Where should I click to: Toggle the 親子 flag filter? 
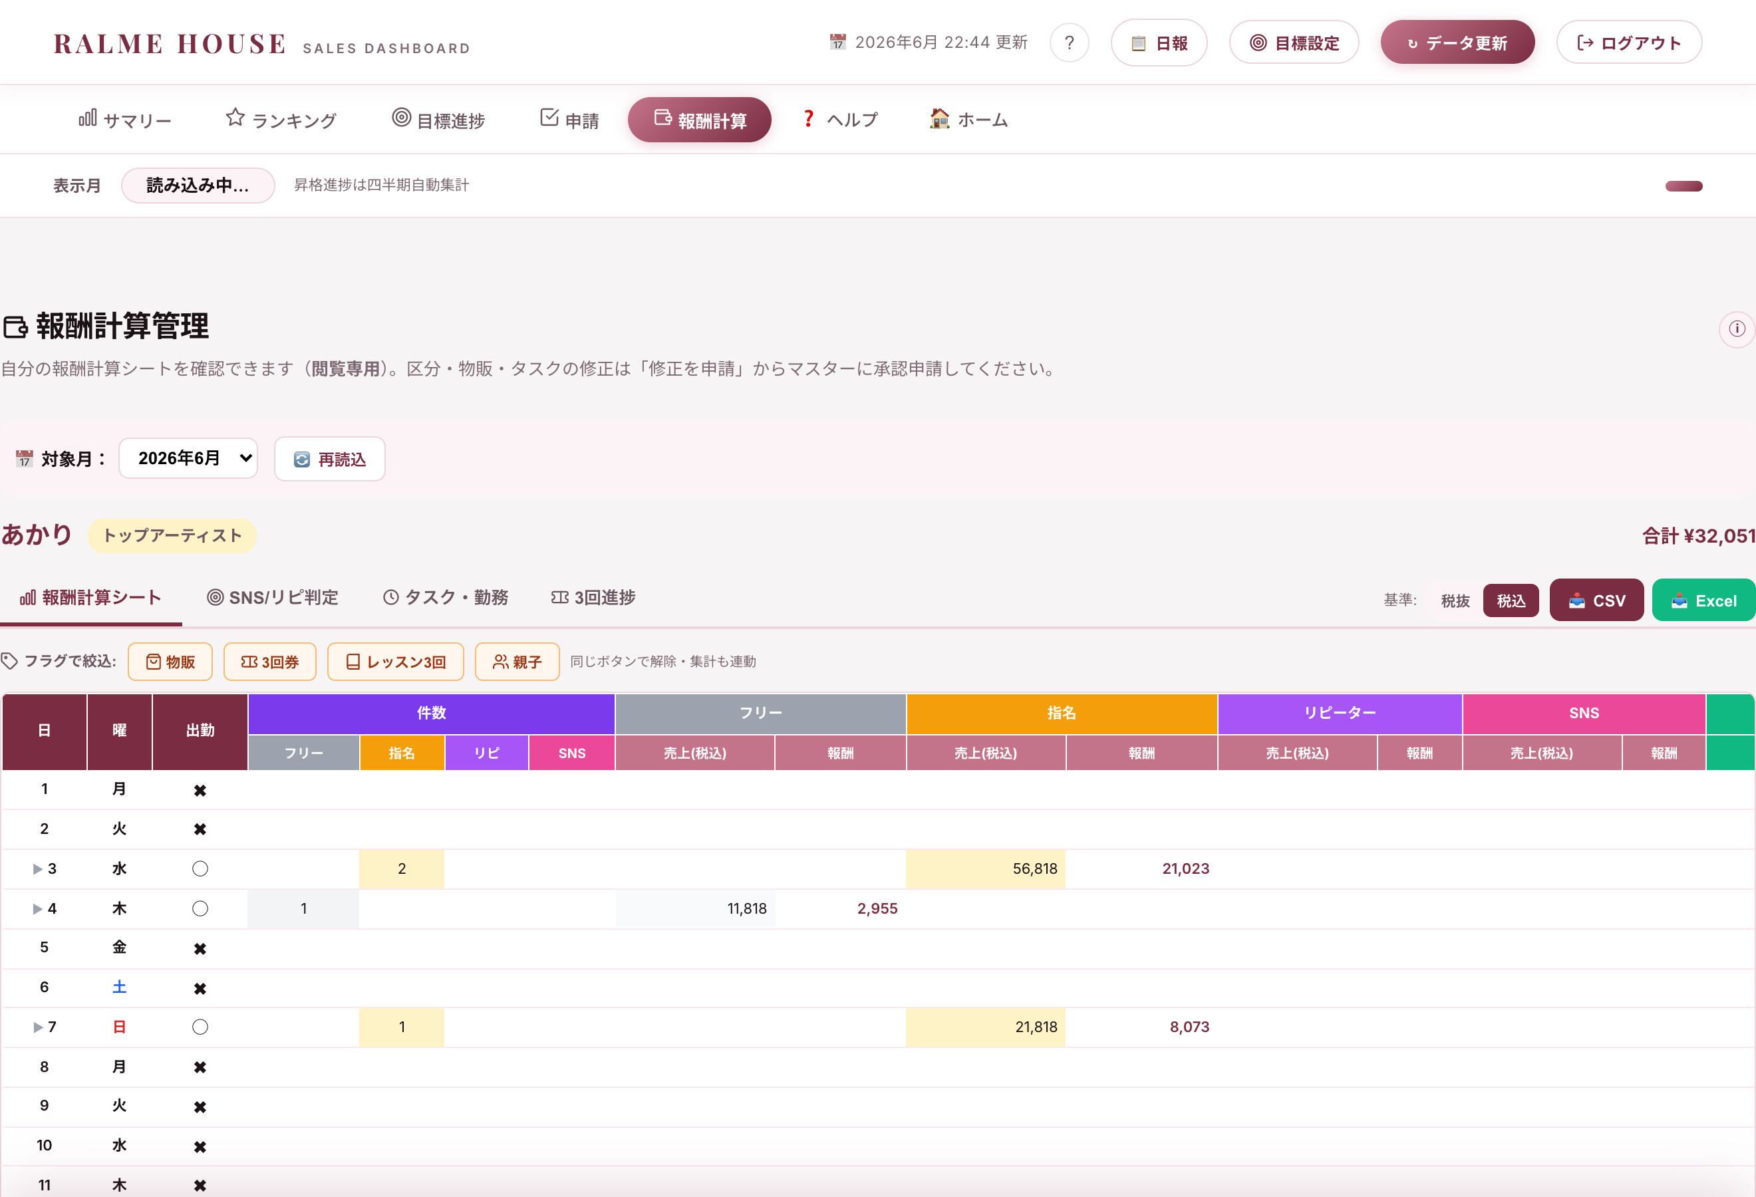coord(517,662)
